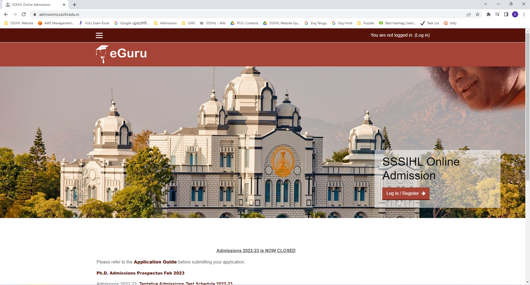The width and height of the screenshot is (530, 285).
Task: Open a new tab with plus button
Action: click(x=75, y=5)
